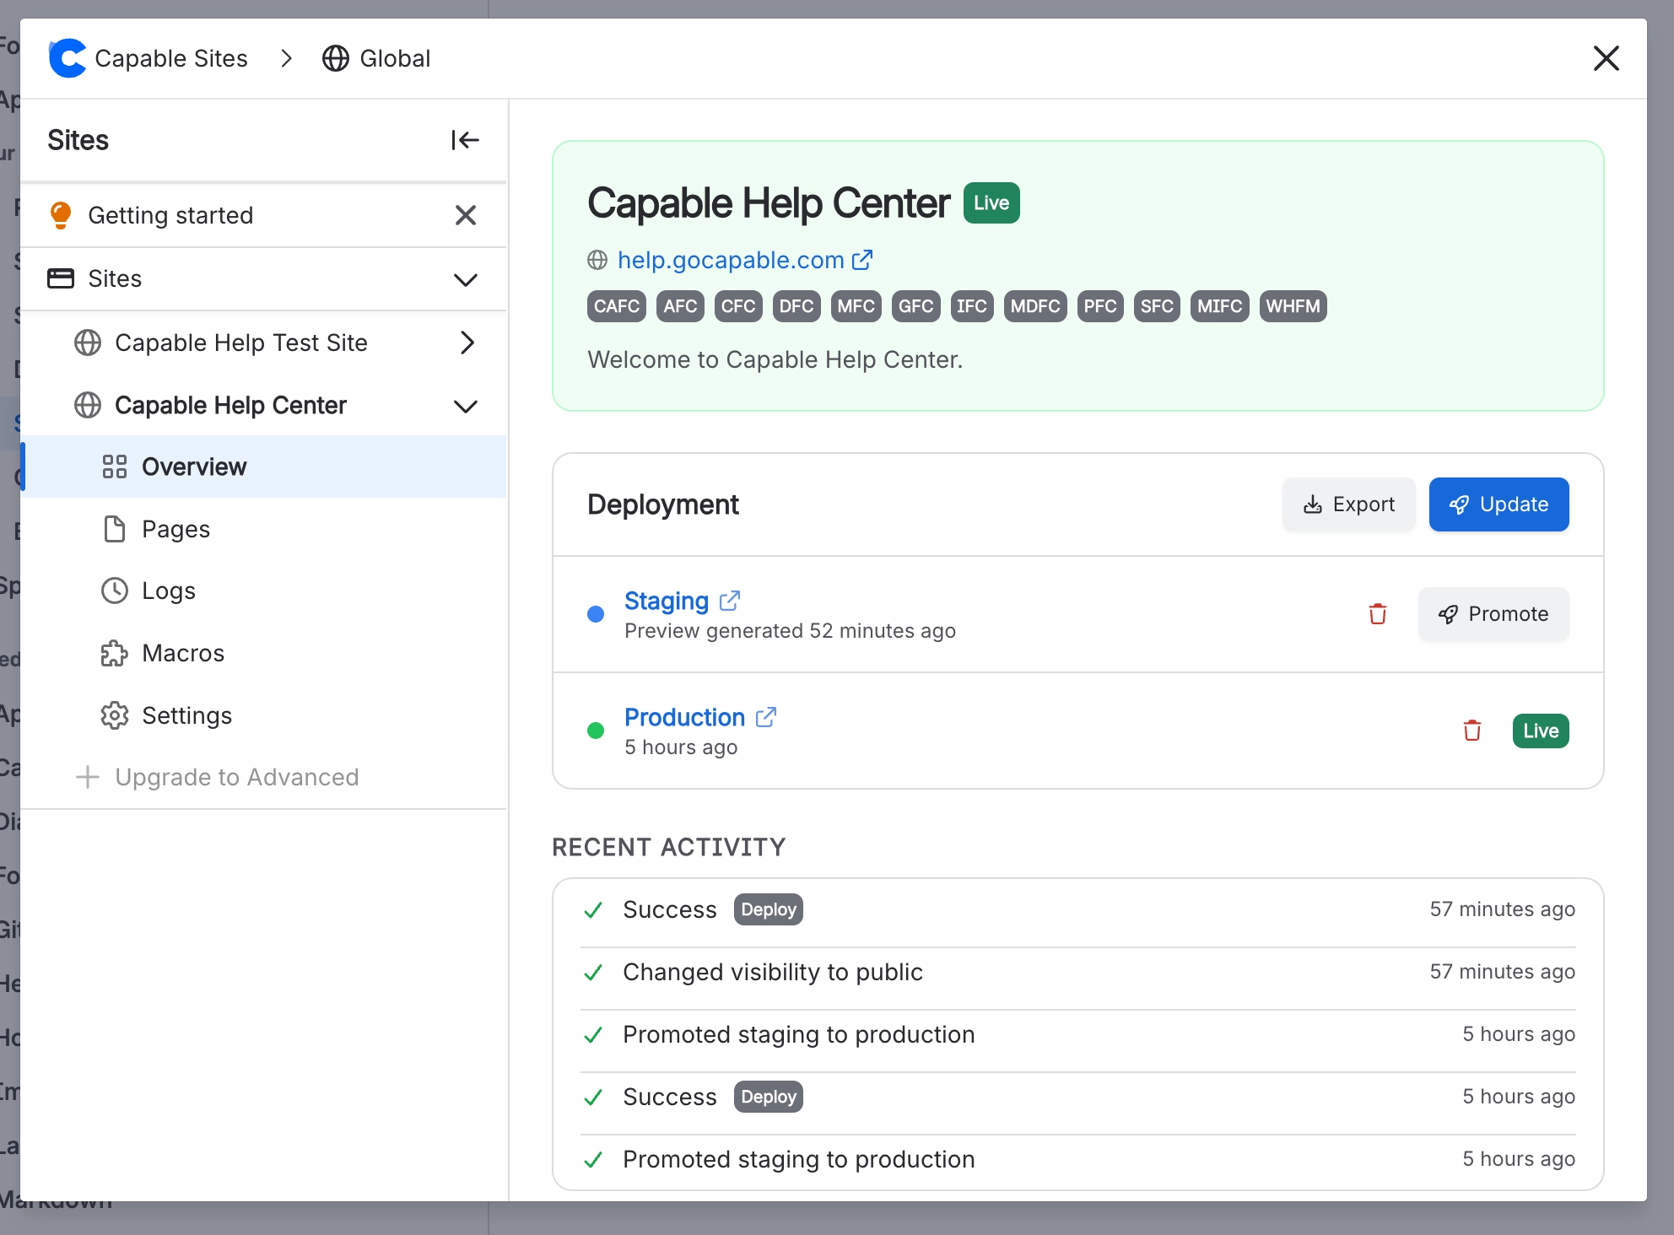Click the Getting started lightbulb icon
The width and height of the screenshot is (1674, 1235).
[61, 215]
